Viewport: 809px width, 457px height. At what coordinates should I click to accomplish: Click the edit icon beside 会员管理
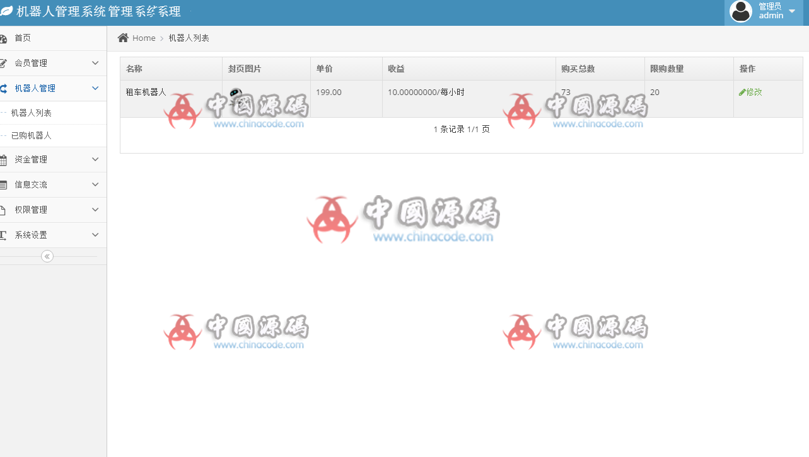[3, 64]
